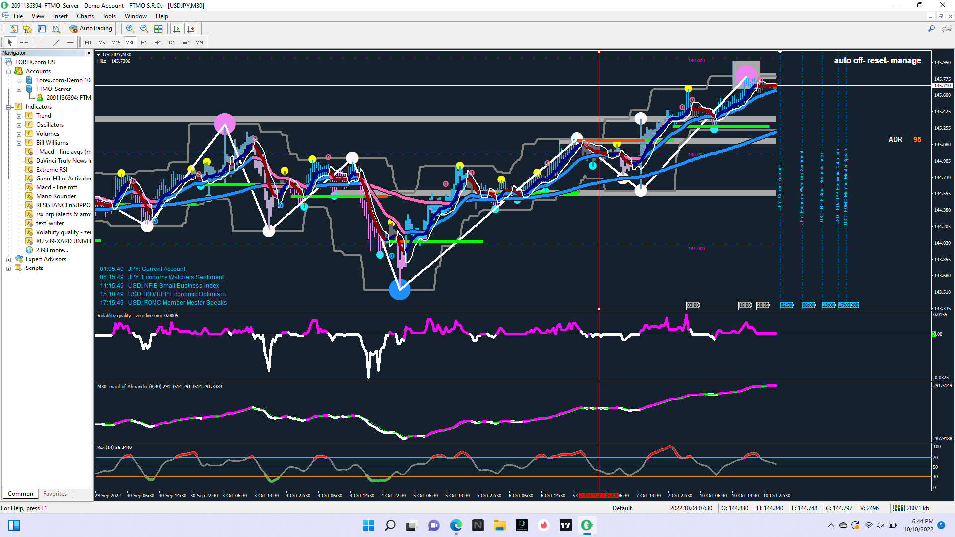
Task: Expand the Trend indicators folder
Action: (x=19, y=116)
